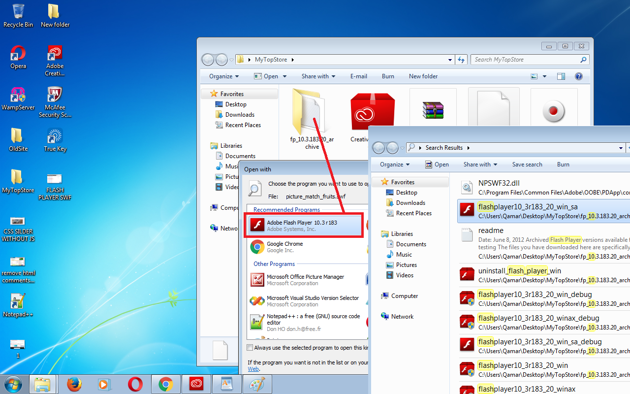Viewport: 630px width, 394px height.
Task: Click Save search in the results window
Action: coord(527,164)
